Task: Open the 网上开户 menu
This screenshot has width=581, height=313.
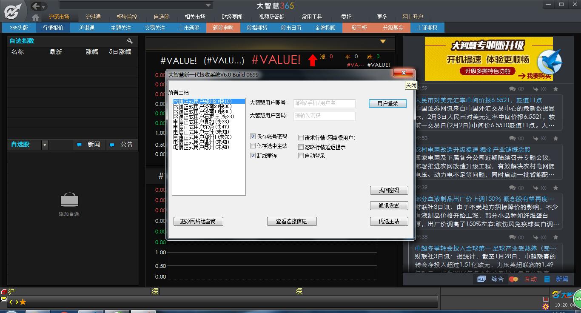Action: click(x=413, y=17)
